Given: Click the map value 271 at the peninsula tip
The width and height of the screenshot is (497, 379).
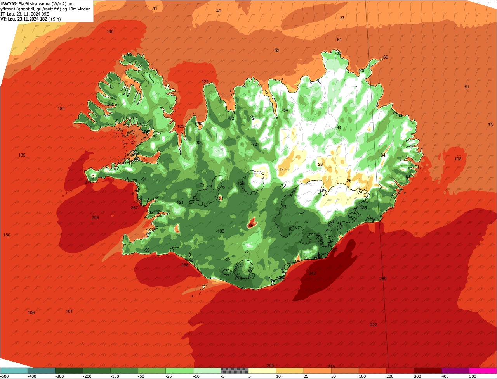Looking at the screenshot, I should click(88, 182).
